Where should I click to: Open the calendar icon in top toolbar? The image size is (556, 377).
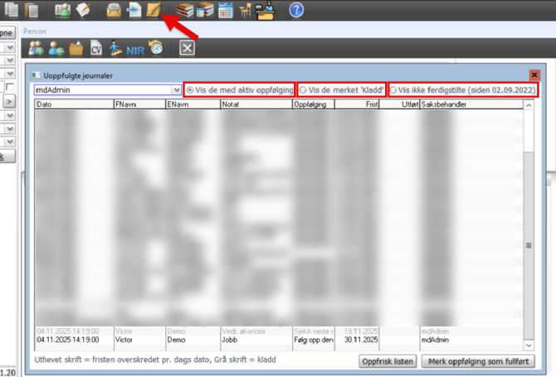(x=224, y=10)
